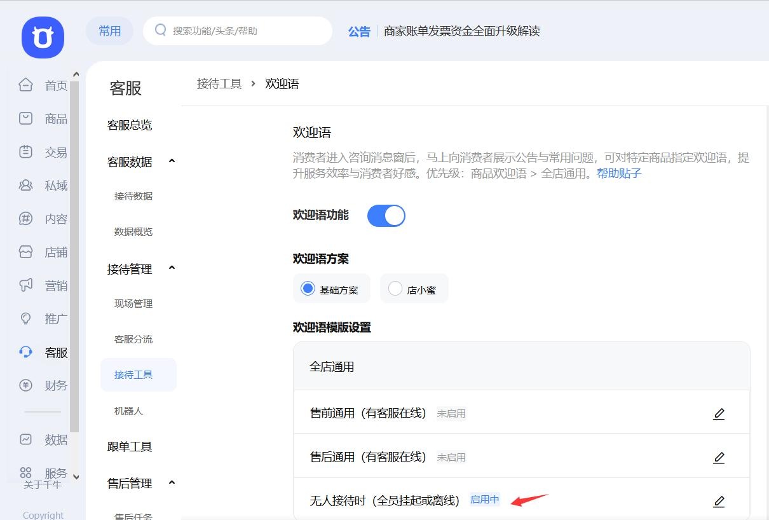Click 未启用 tag on 售前通用 row

451,414
